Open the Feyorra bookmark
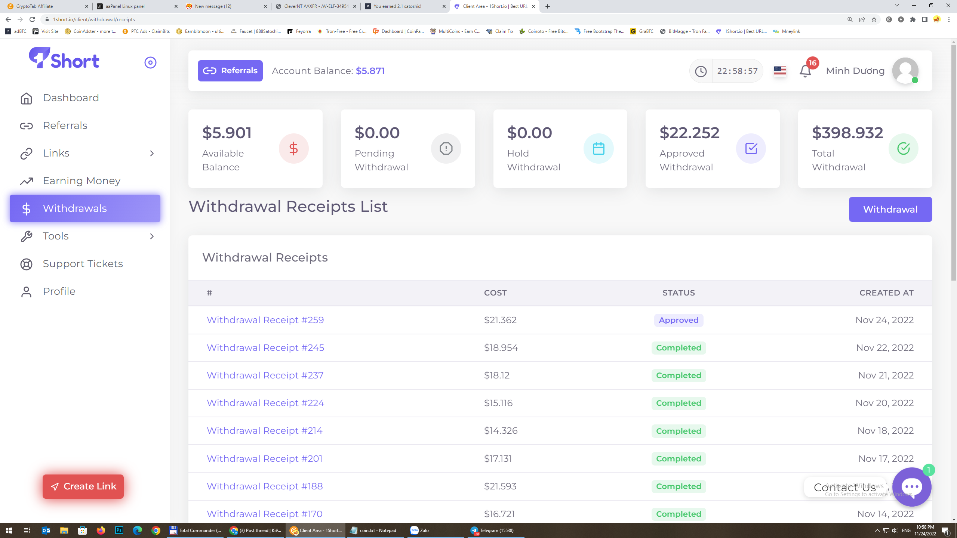 click(299, 31)
